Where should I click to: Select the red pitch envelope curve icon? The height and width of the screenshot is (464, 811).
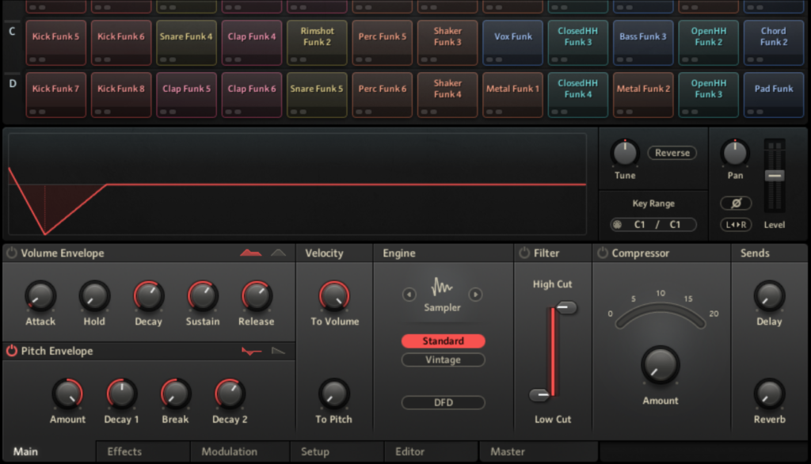pos(252,351)
